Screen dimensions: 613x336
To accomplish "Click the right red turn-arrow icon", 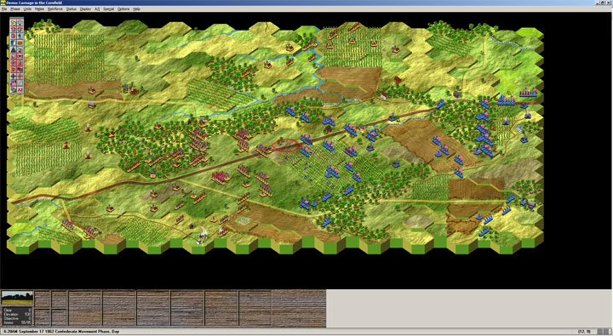I will click(20, 29).
